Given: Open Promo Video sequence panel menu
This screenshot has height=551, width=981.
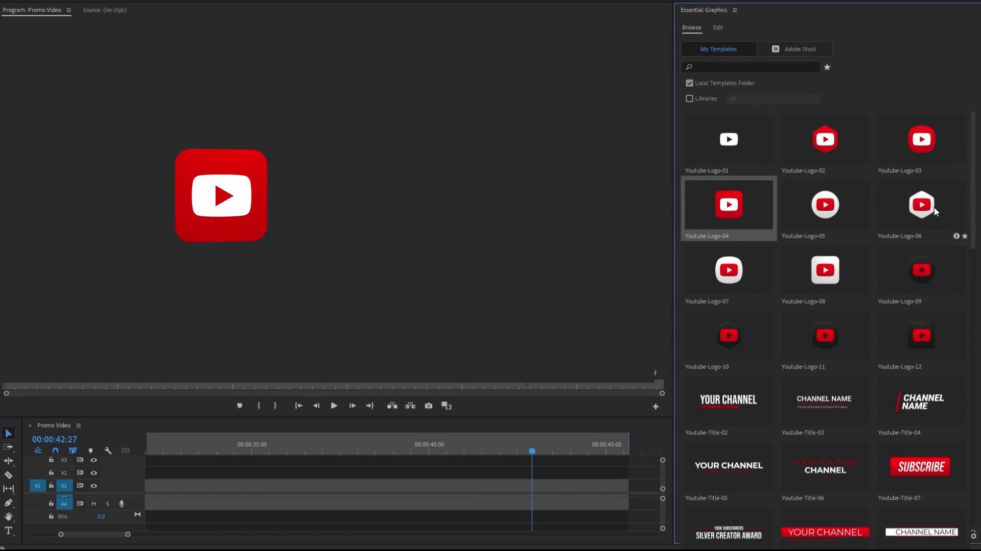Looking at the screenshot, I should point(79,425).
